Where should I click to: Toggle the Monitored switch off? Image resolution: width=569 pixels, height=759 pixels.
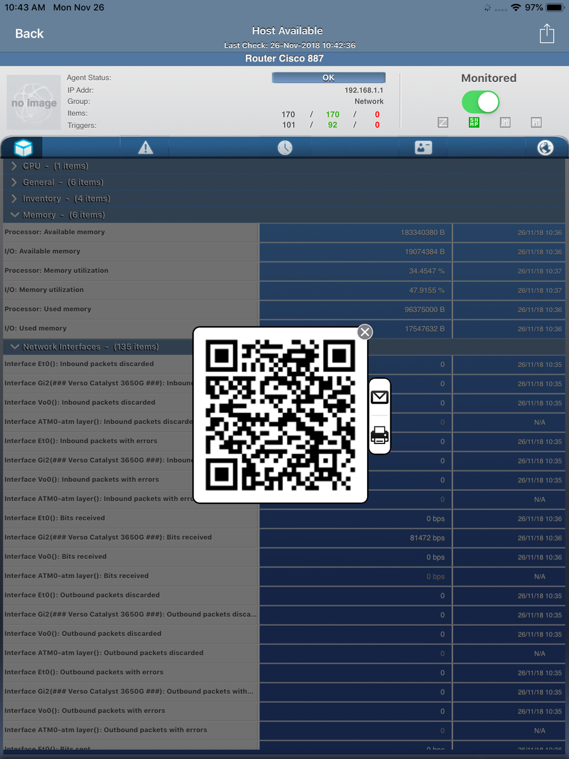tap(481, 102)
